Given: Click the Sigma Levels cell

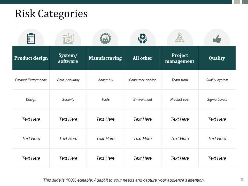Looking at the screenshot, I should pyautogui.click(x=217, y=99).
